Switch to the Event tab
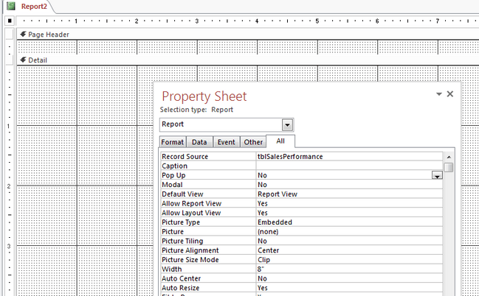479x296 pixels. [x=226, y=142]
